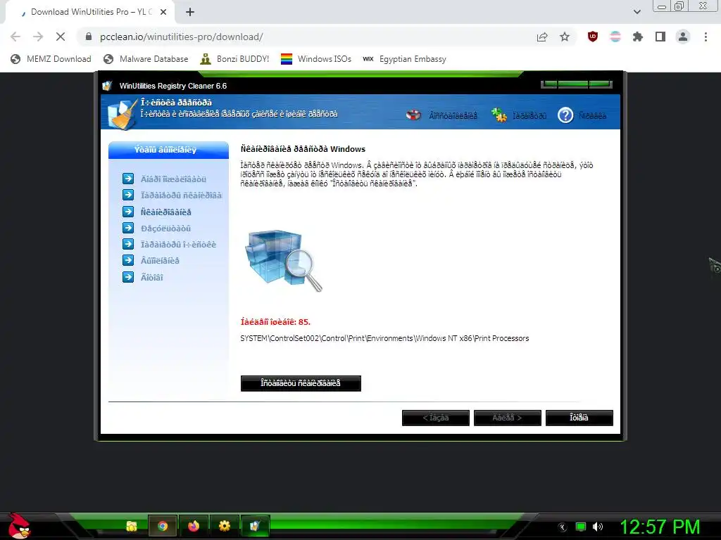Open the MEMZ Download bookmark
Screen dimensions: 721x540
[x=51, y=59]
